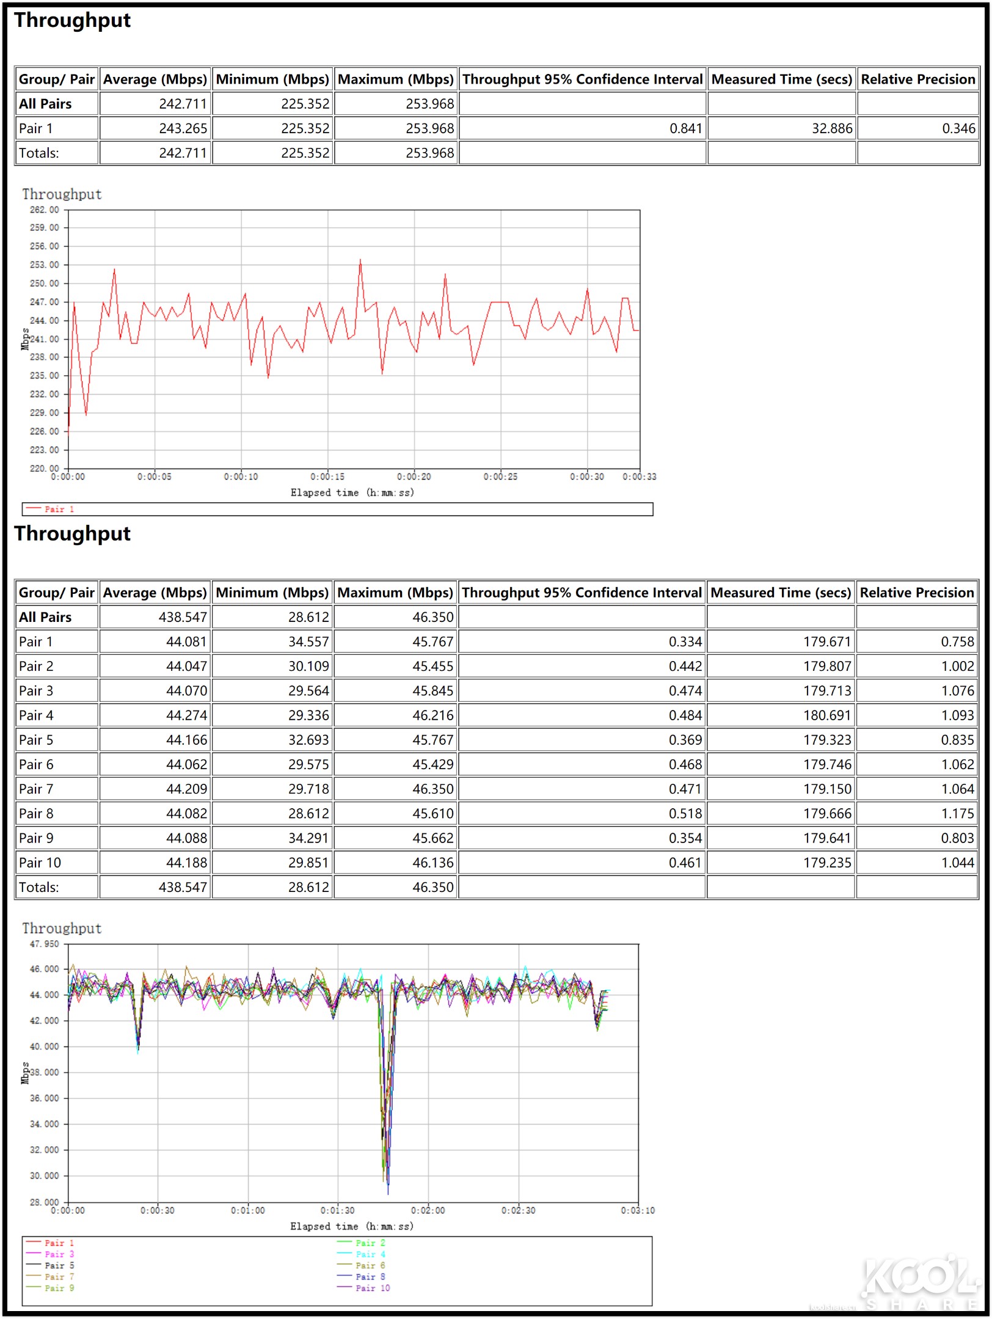Click the 44.070 average for Pair 3
The width and height of the screenshot is (992, 1319).
click(x=186, y=691)
